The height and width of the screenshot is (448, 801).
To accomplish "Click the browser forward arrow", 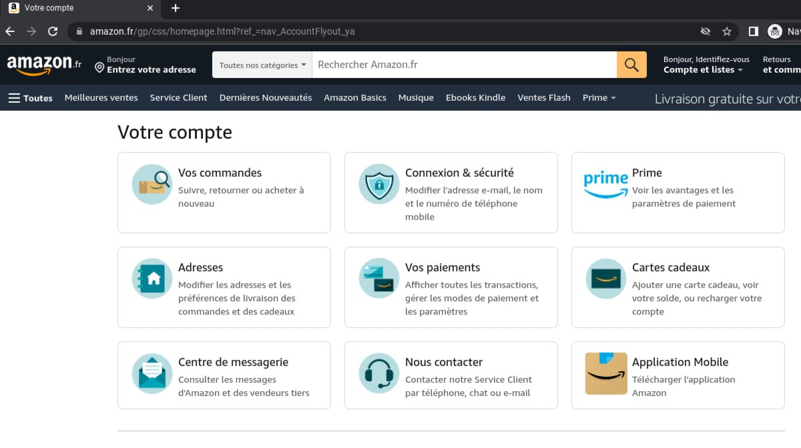I will click(31, 31).
